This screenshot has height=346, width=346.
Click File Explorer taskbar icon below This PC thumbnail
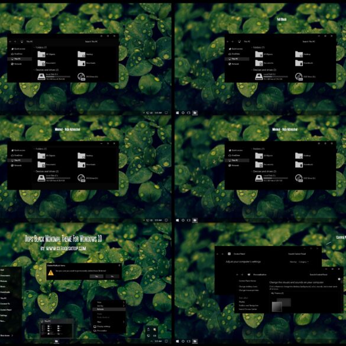coord(57,341)
